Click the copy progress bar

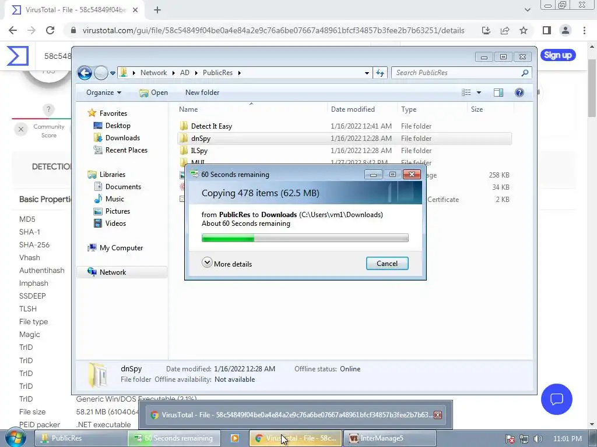[305, 238]
